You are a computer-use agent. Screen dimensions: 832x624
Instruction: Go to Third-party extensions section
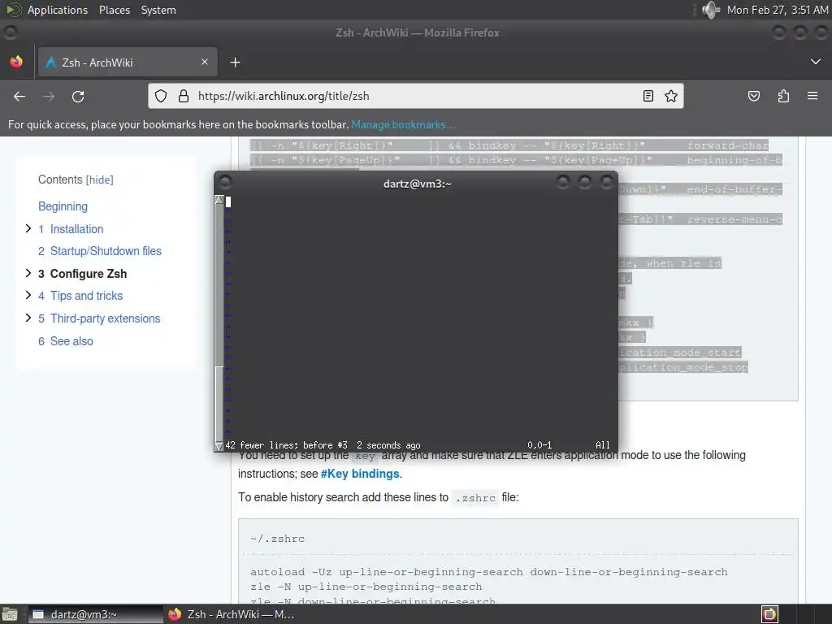click(105, 318)
